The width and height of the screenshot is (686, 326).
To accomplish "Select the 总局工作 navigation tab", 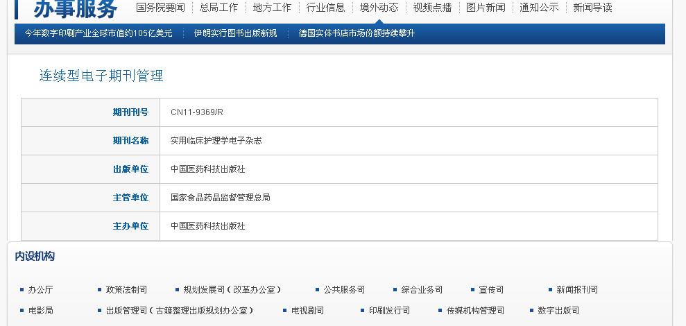I will [218, 8].
